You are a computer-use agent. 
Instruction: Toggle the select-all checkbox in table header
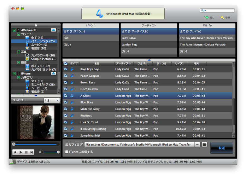(66, 63)
